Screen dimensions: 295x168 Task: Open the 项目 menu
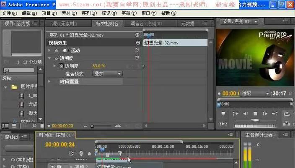pyautogui.click(x=49, y=13)
